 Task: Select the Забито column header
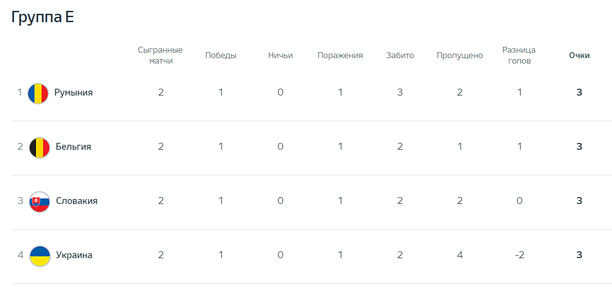(x=400, y=56)
